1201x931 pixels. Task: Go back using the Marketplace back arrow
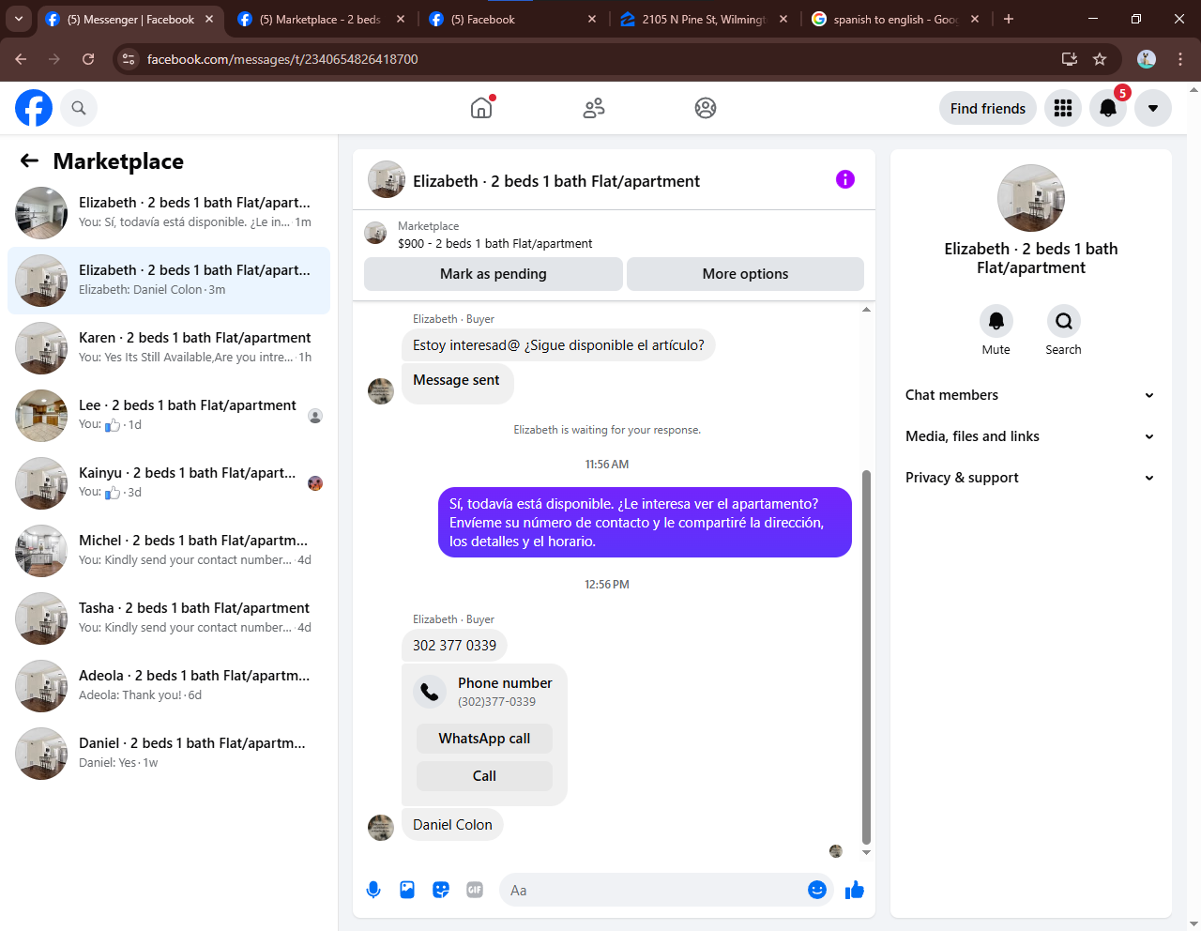pyautogui.click(x=29, y=160)
